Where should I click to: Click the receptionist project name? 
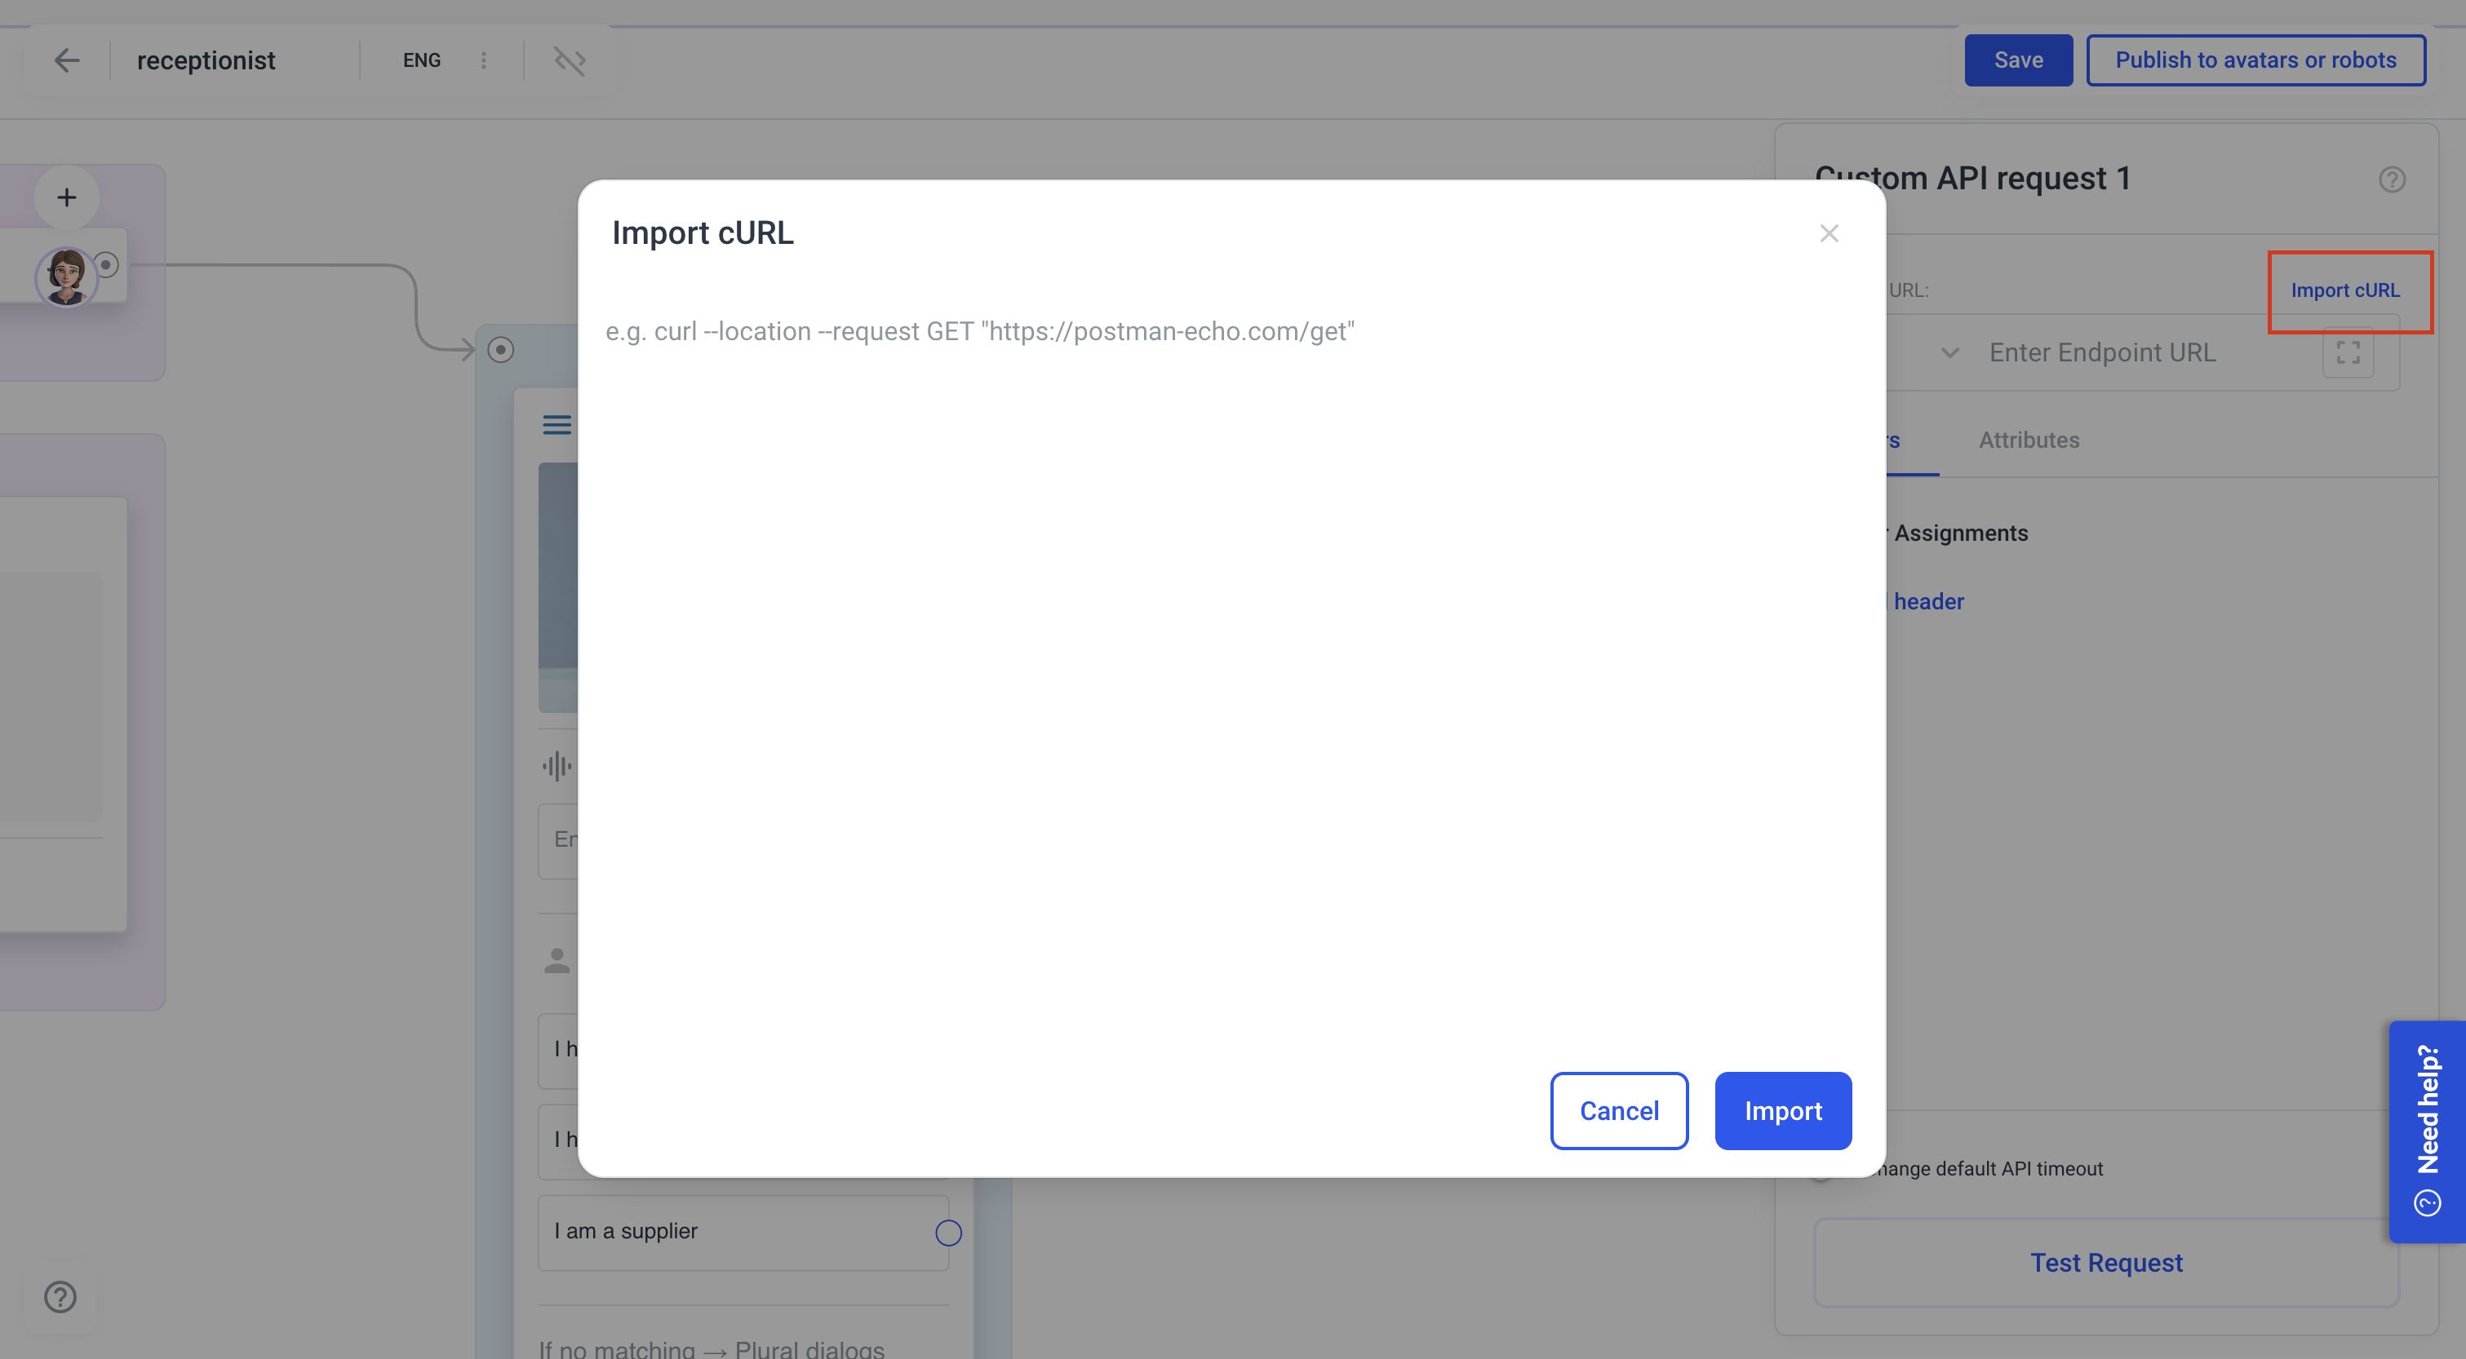[206, 60]
